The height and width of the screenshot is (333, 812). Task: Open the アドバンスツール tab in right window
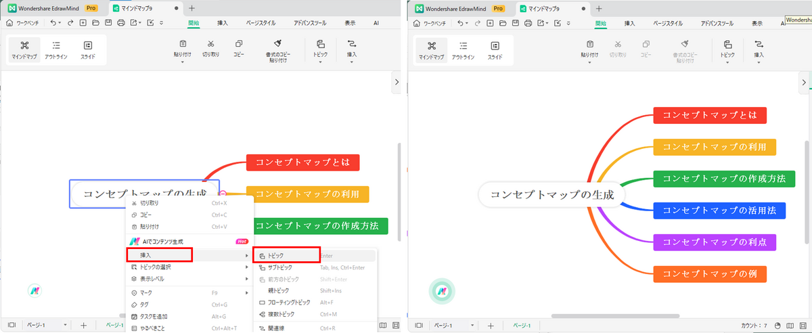719,22
